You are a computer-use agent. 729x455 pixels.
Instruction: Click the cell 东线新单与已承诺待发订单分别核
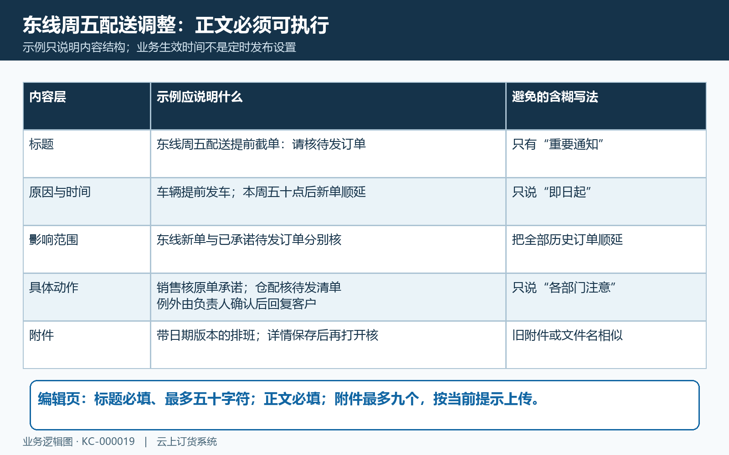pyautogui.click(x=328, y=249)
